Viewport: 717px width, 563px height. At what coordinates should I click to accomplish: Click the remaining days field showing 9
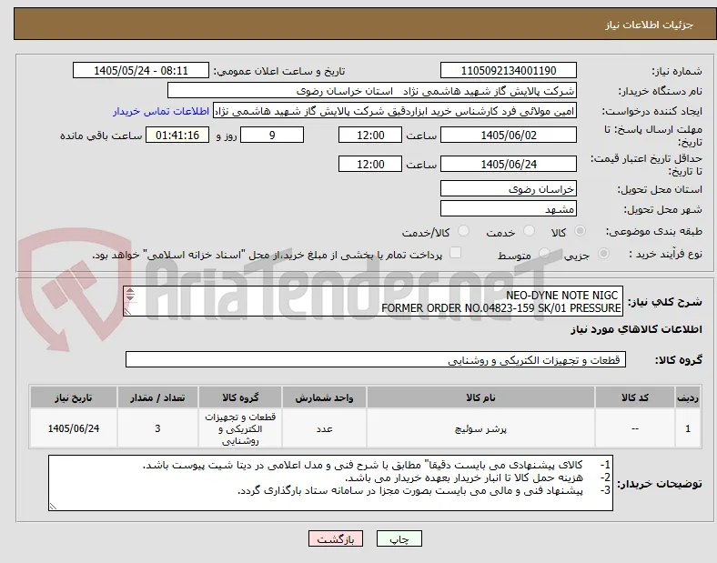click(272, 136)
